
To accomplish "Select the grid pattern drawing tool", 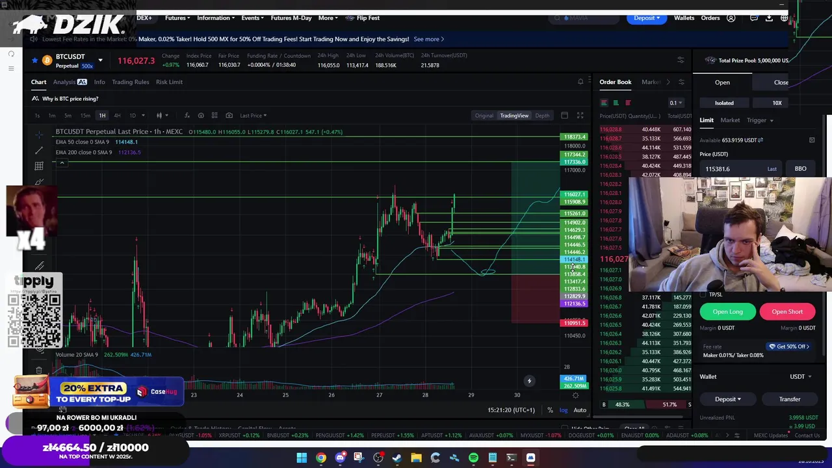I will pyautogui.click(x=39, y=166).
